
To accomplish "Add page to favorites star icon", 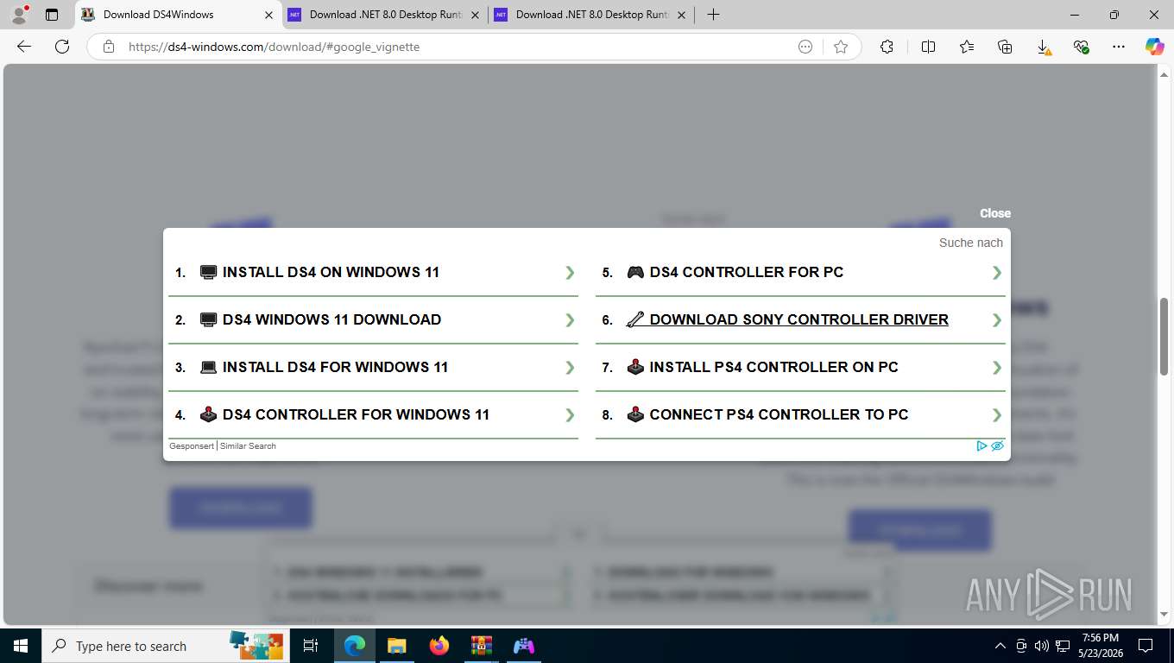I will [x=841, y=47].
